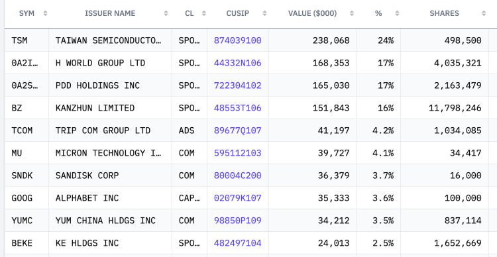Viewport: 497px width, 257px height.
Task: Sort by CL column arrows icon
Action: click(204, 13)
